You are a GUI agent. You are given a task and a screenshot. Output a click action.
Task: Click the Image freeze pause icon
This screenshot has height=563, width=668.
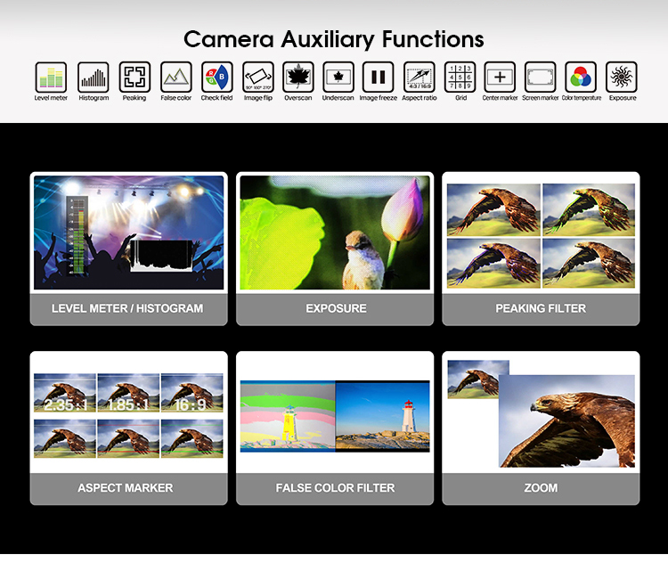[x=378, y=77]
